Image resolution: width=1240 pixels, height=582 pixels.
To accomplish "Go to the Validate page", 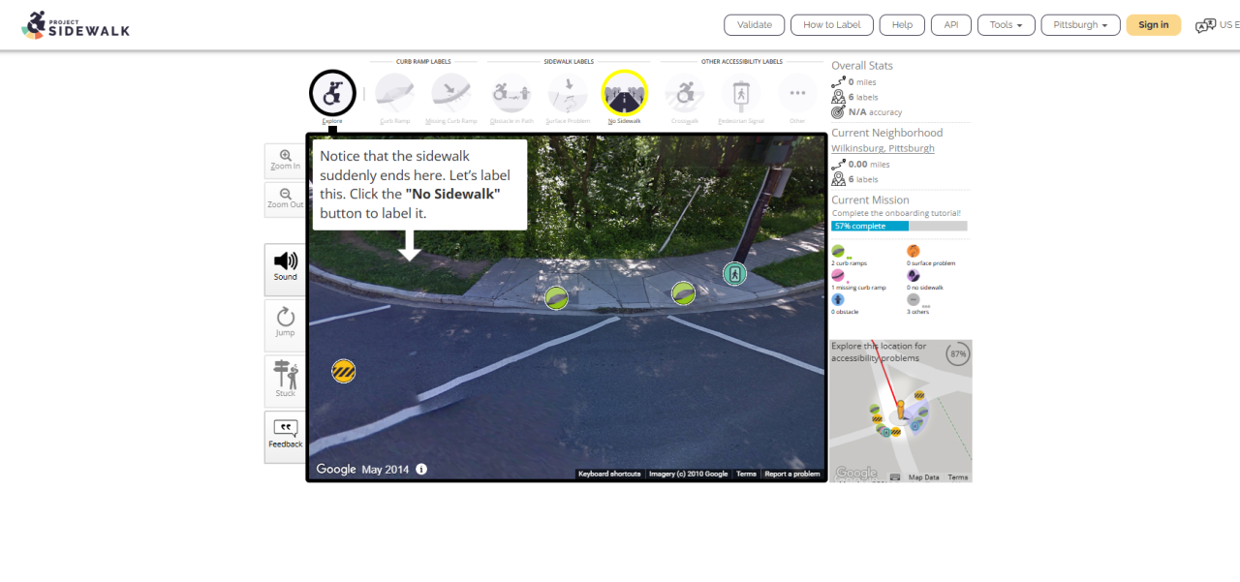I will tap(755, 25).
